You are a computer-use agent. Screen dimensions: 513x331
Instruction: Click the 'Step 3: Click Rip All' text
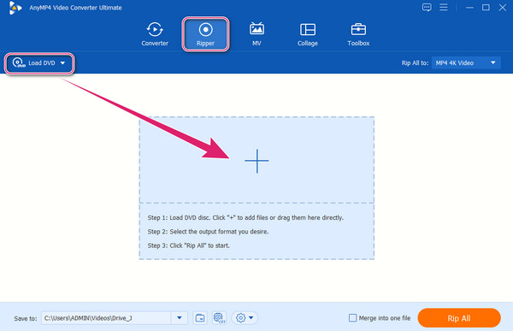coord(188,245)
